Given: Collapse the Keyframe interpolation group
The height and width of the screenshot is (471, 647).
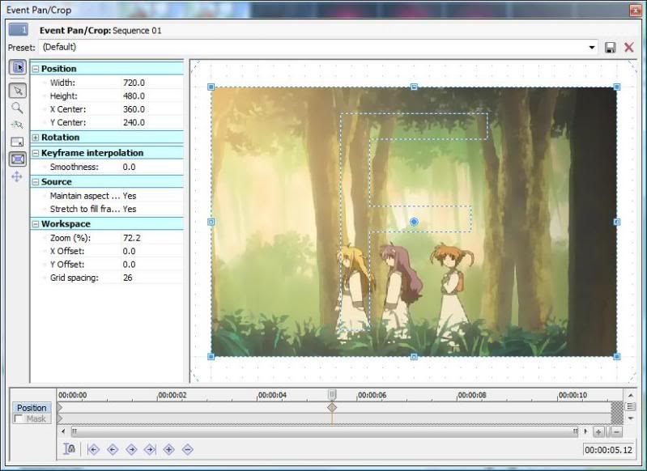Looking at the screenshot, I should coord(36,153).
